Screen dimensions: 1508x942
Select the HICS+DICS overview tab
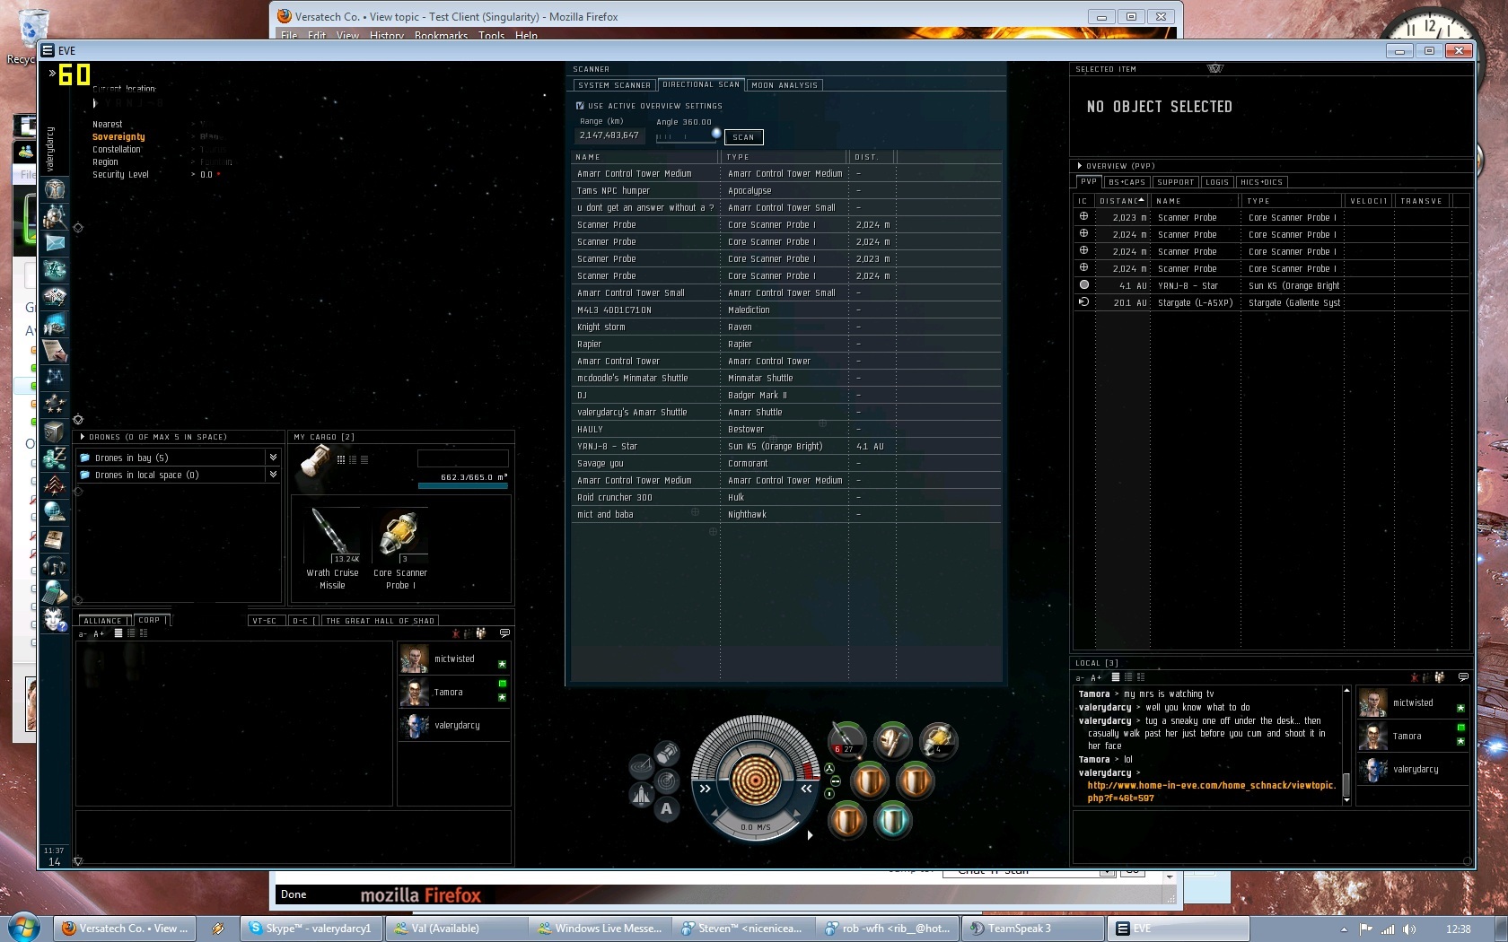point(1261,182)
